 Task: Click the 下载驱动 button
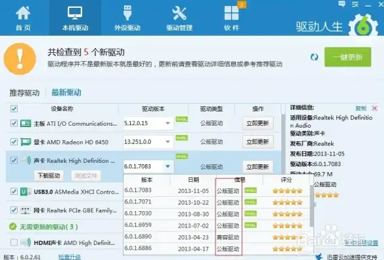tap(49, 176)
